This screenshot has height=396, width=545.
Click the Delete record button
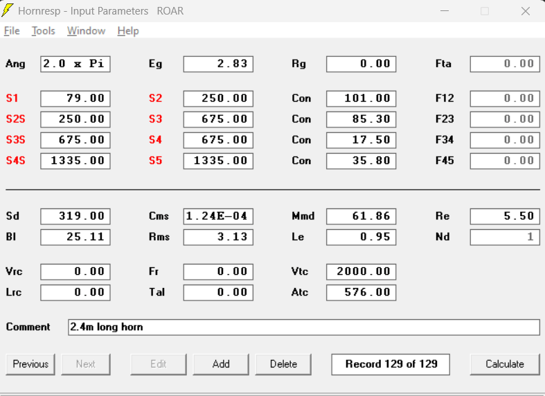tap(283, 364)
